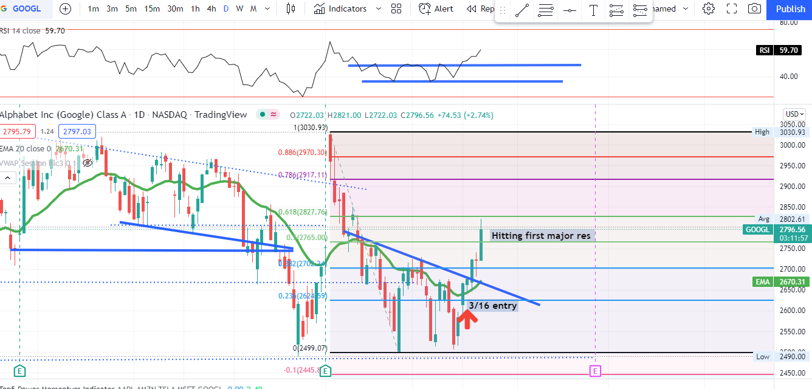The width and height of the screenshot is (812, 389).
Task: Collapse the indicator legend with chevron
Action: coord(8,177)
